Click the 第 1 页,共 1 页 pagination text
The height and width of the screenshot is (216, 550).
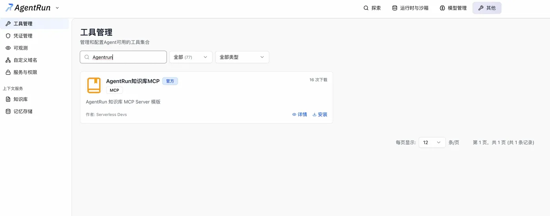point(489,143)
